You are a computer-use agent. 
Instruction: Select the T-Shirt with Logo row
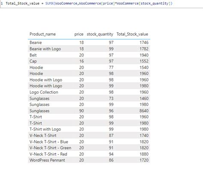pyautogui.click(x=89, y=129)
